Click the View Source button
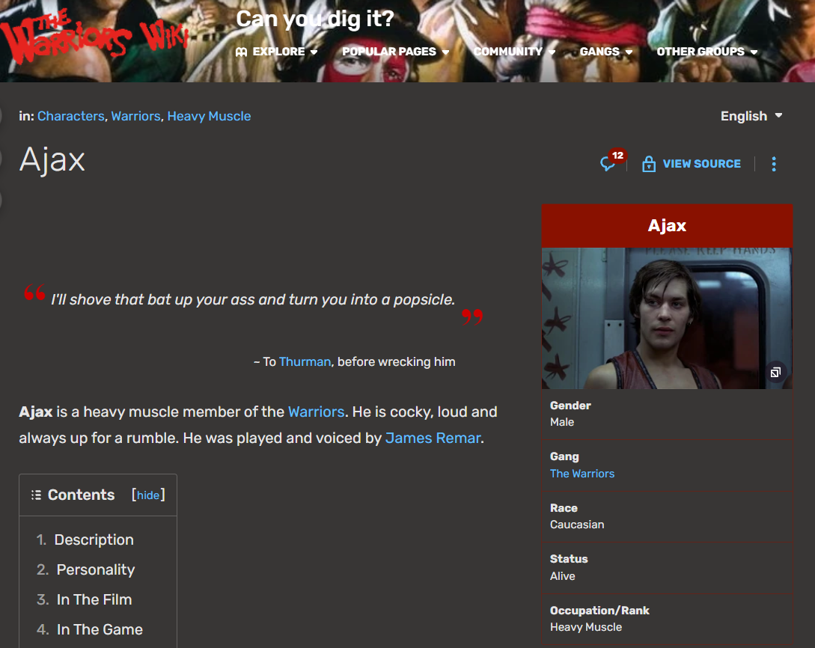 692,164
